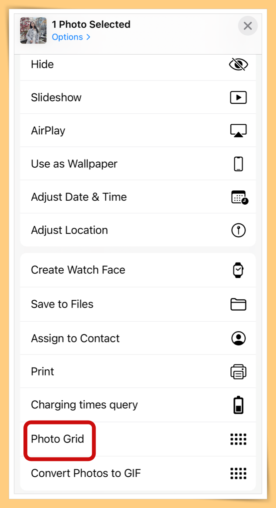Viewport: 276px width, 508px height.
Task: Open the Options link
Action: click(67, 37)
